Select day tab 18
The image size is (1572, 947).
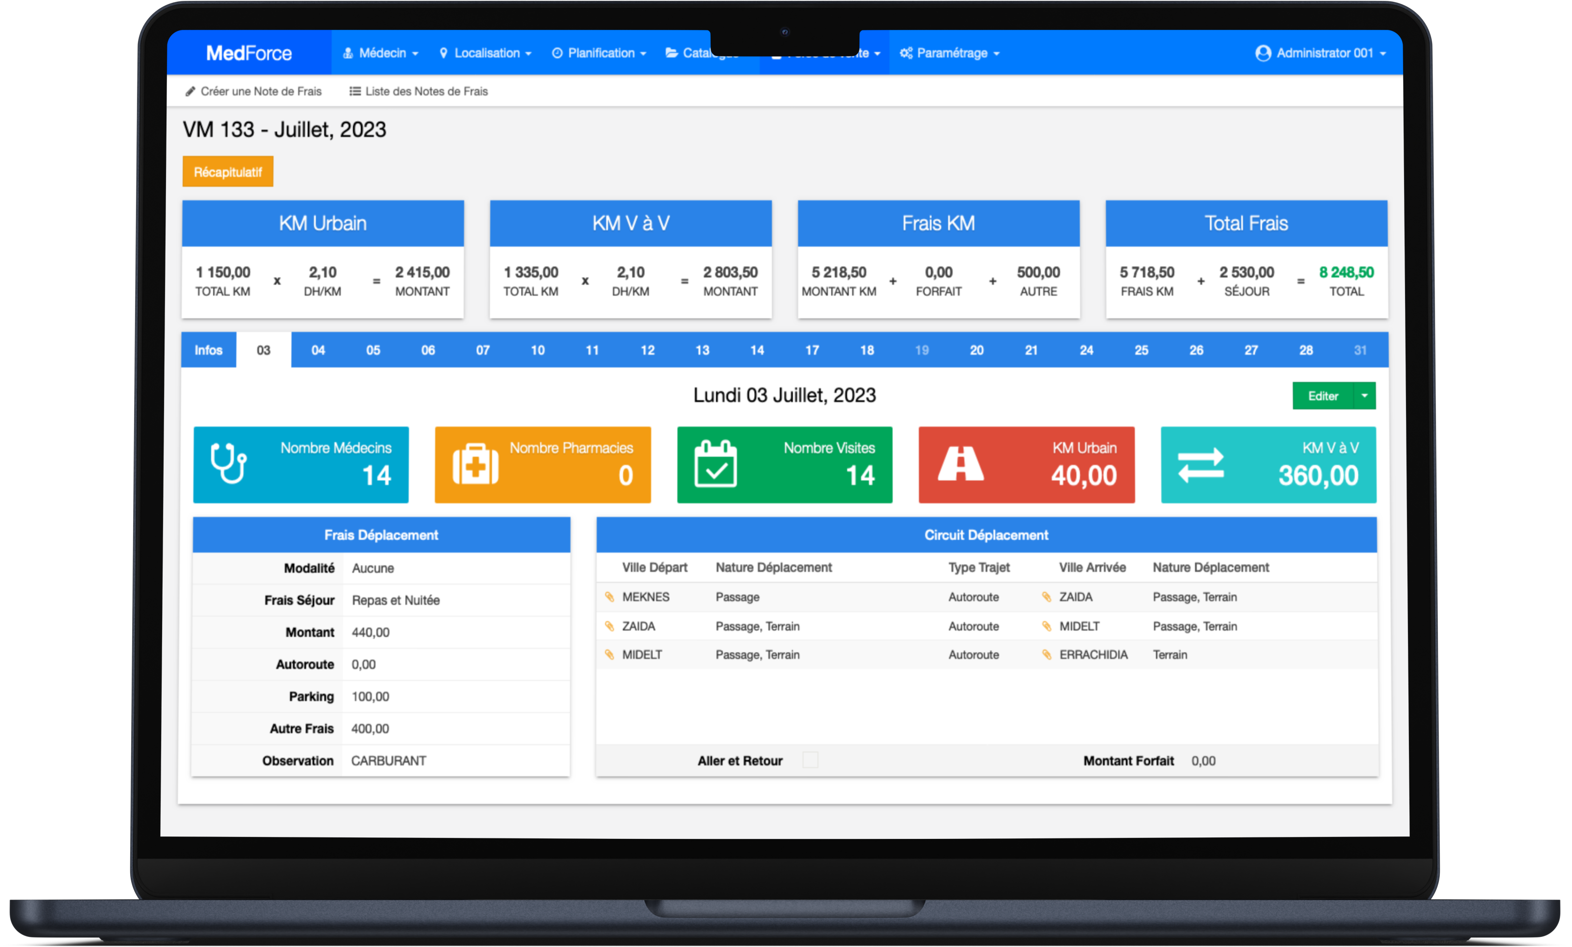pyautogui.click(x=867, y=350)
